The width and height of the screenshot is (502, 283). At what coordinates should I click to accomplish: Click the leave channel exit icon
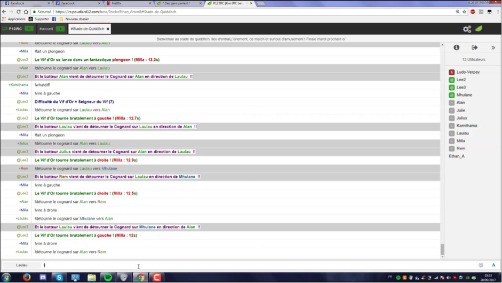click(474, 48)
